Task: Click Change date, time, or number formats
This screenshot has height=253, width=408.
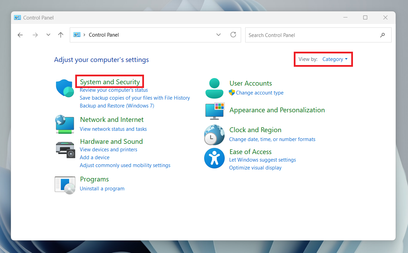Action: [272, 139]
